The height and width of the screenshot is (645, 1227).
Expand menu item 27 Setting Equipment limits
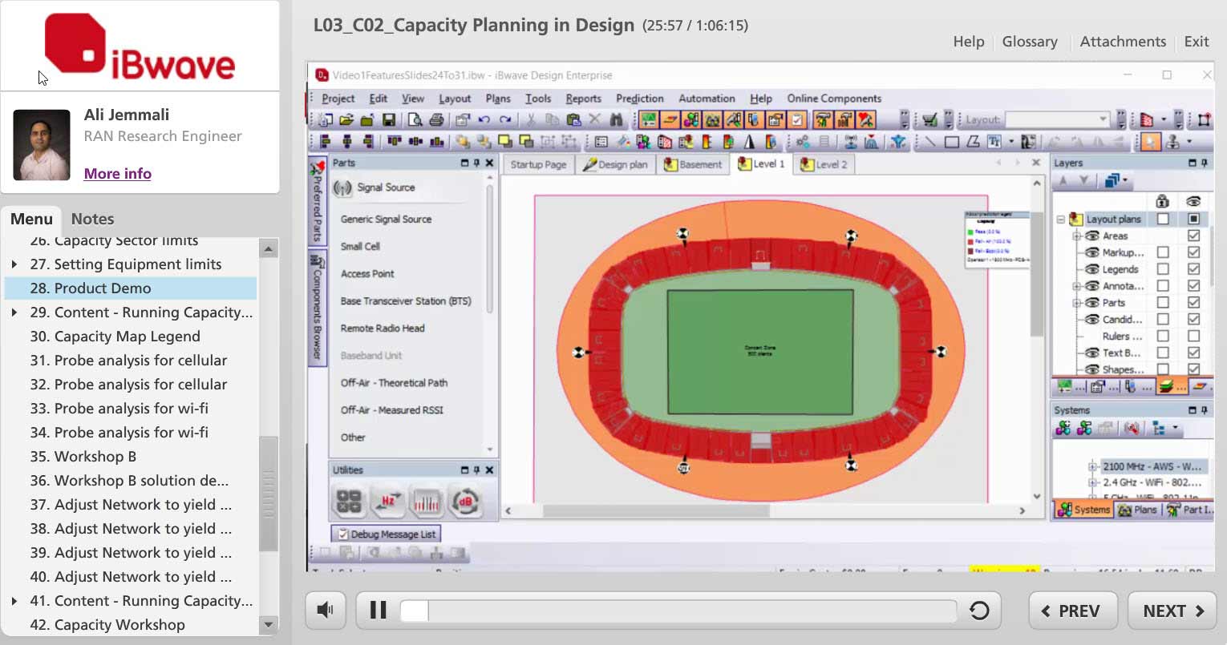[x=14, y=264]
